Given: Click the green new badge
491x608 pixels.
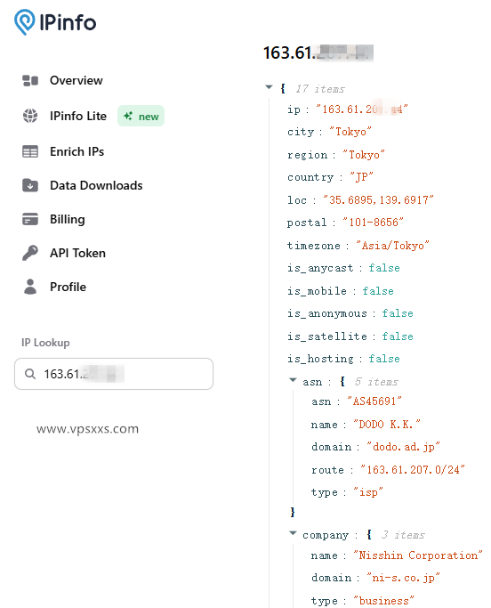Looking at the screenshot, I should [141, 116].
